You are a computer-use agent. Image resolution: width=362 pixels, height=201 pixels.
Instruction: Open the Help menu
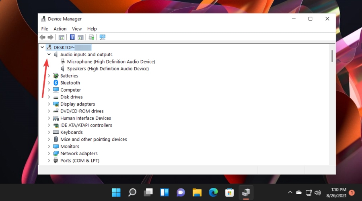[92, 29]
